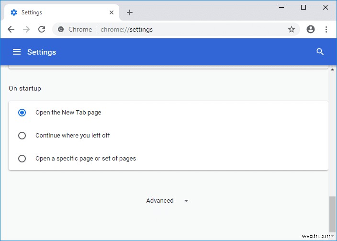Click the forward navigation arrow
337x241 pixels.
(x=26, y=29)
